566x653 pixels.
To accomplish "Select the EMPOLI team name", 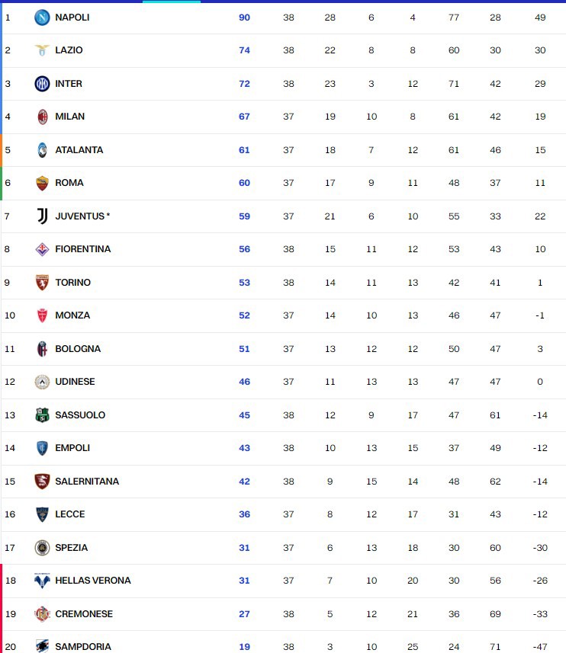I will click(x=72, y=448).
